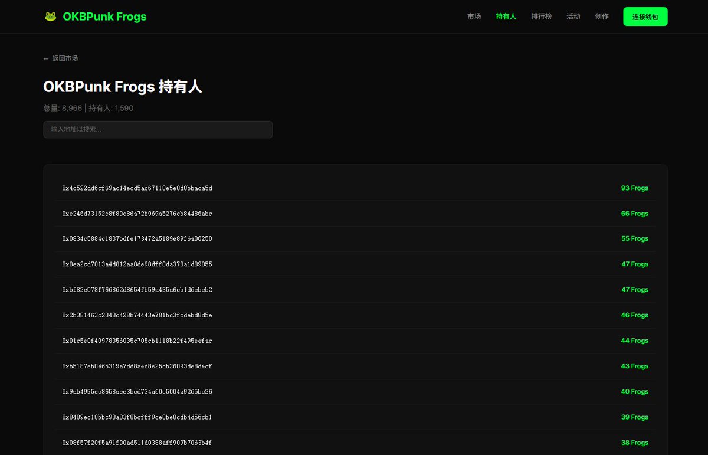Click the 43 Frogs count
708x455 pixels.
[634, 366]
